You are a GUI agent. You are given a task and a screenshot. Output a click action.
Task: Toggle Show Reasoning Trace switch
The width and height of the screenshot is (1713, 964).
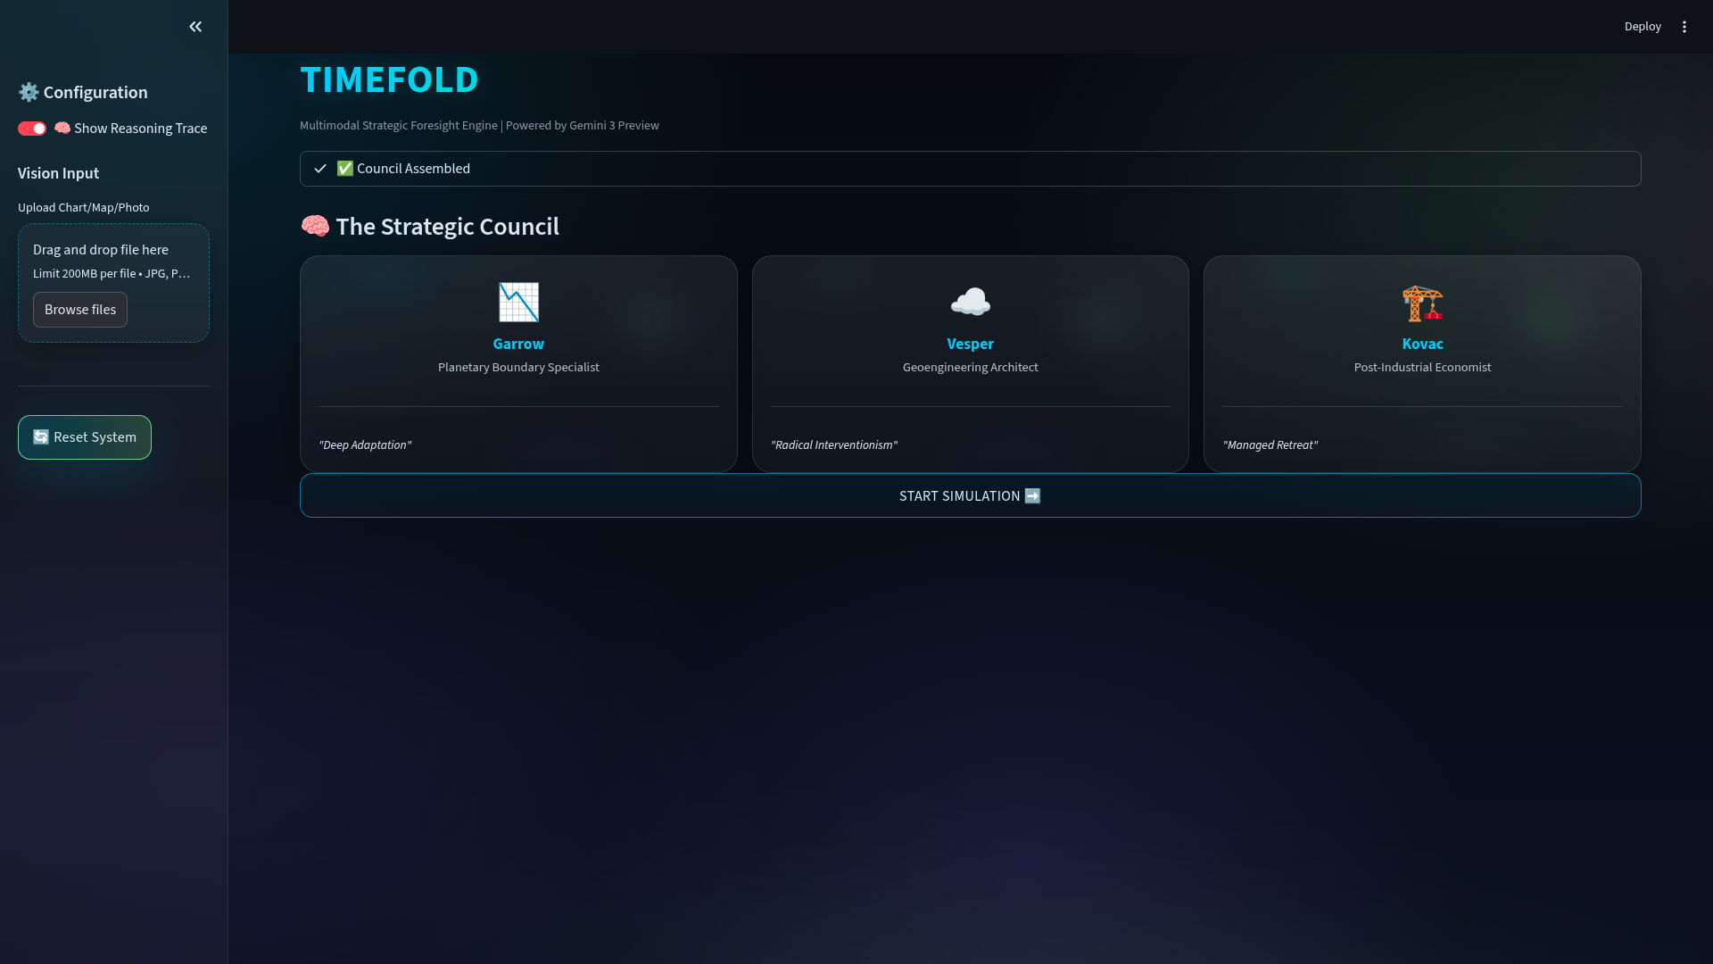click(32, 129)
